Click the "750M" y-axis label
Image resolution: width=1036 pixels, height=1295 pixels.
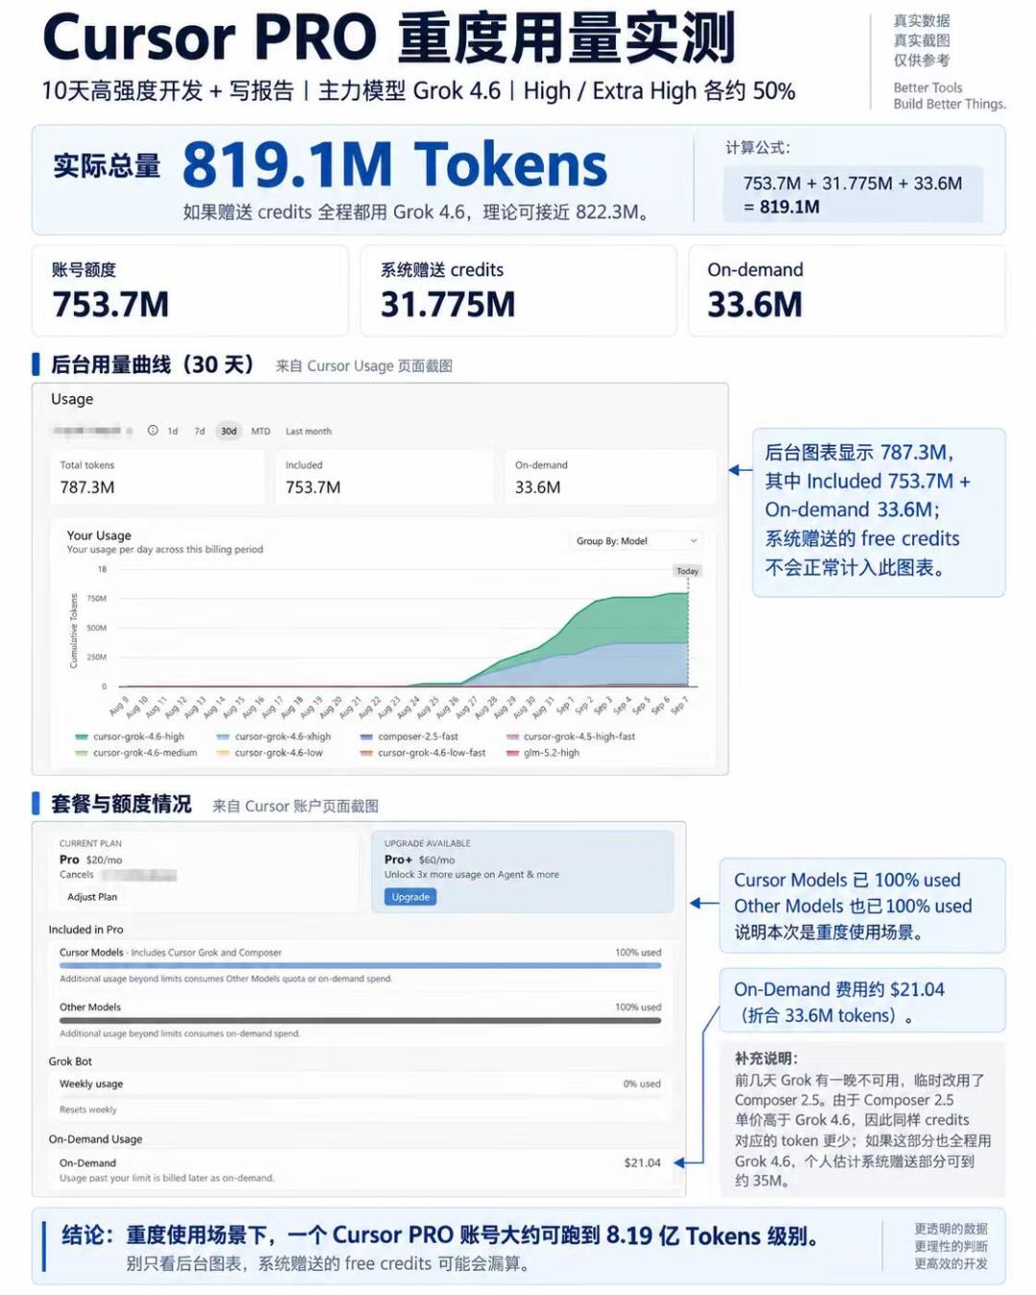click(97, 599)
